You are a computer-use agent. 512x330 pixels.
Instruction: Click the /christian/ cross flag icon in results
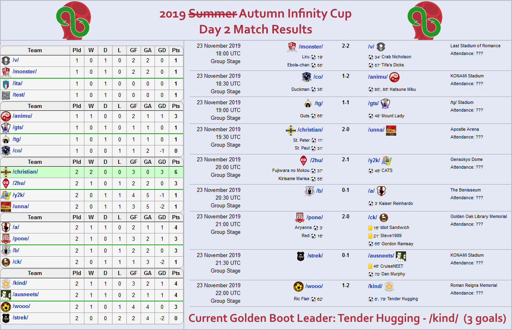(x=291, y=130)
